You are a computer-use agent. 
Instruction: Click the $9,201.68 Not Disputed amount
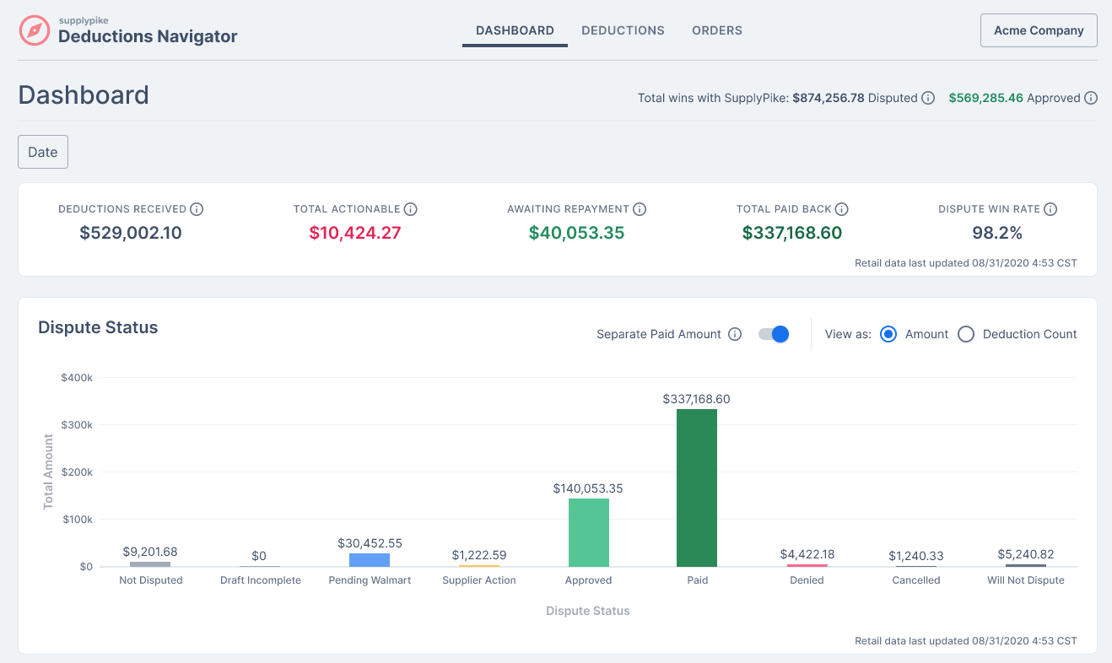(x=150, y=552)
